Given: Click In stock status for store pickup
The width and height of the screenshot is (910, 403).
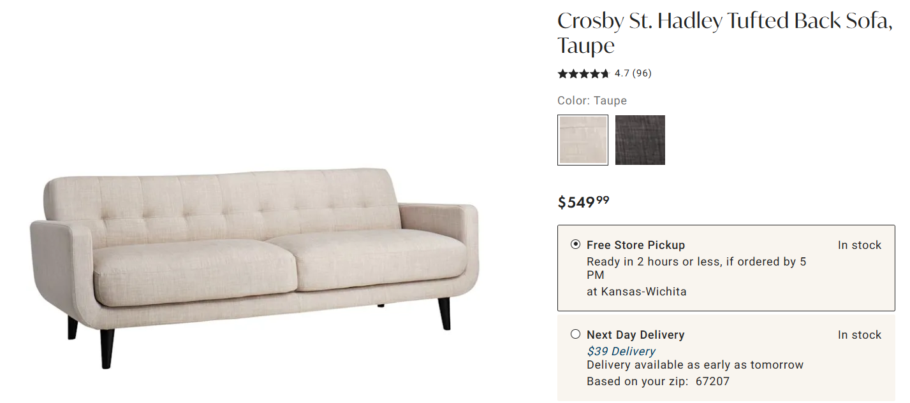Looking at the screenshot, I should (859, 245).
